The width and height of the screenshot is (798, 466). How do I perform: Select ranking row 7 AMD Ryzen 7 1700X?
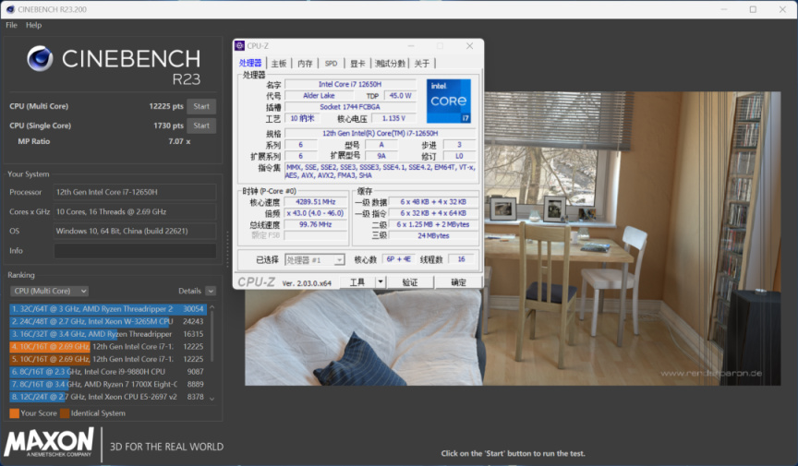[108, 384]
